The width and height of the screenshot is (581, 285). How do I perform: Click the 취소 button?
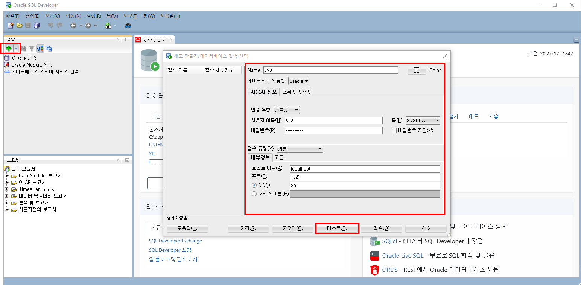tap(426, 229)
